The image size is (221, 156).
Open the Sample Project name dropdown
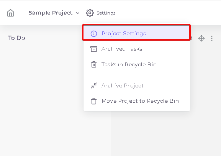(51, 13)
